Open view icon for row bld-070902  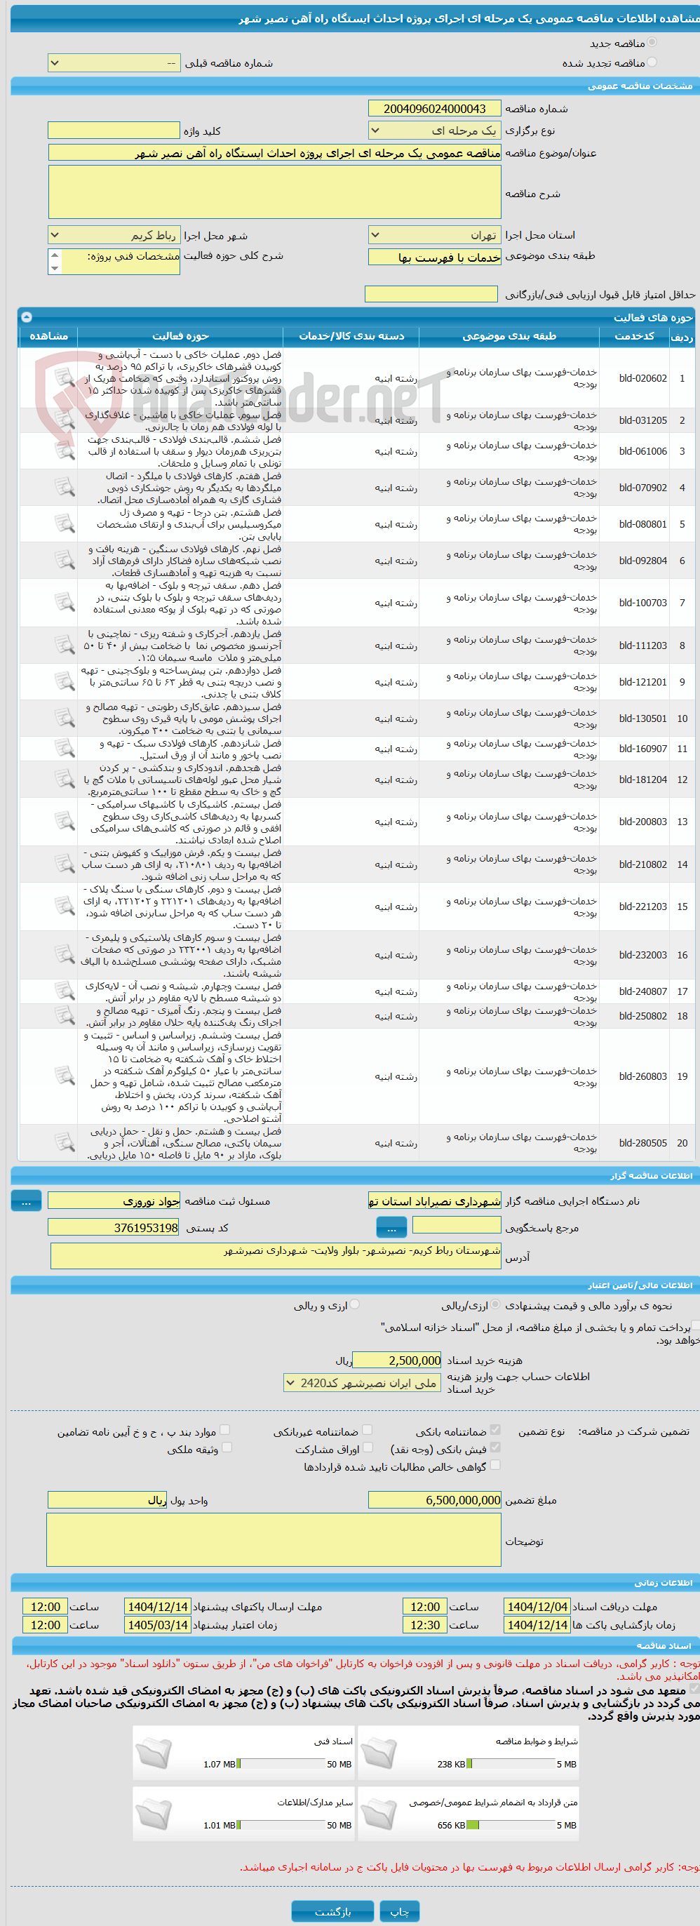click(x=65, y=488)
